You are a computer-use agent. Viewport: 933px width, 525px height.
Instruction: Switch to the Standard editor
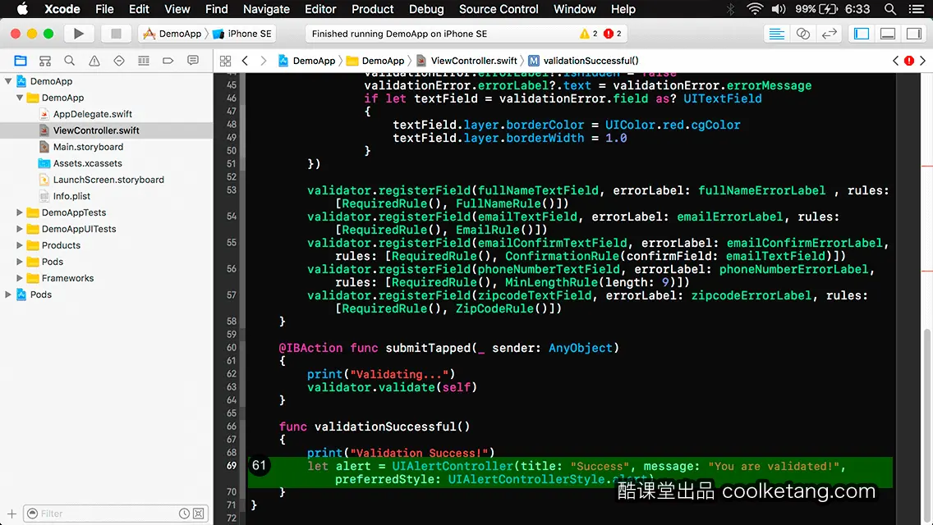[776, 34]
